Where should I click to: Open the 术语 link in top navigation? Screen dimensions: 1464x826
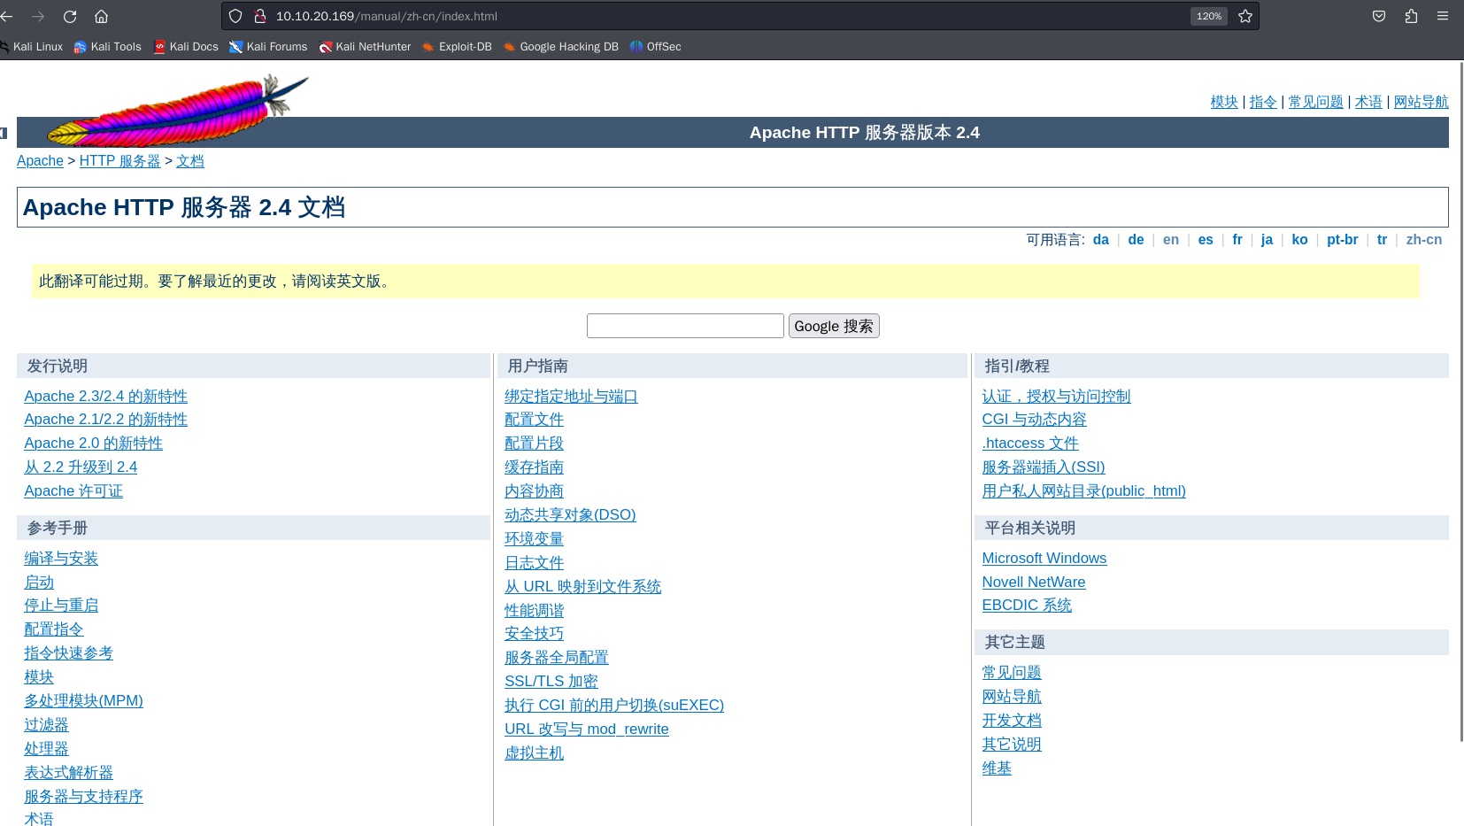point(1368,102)
